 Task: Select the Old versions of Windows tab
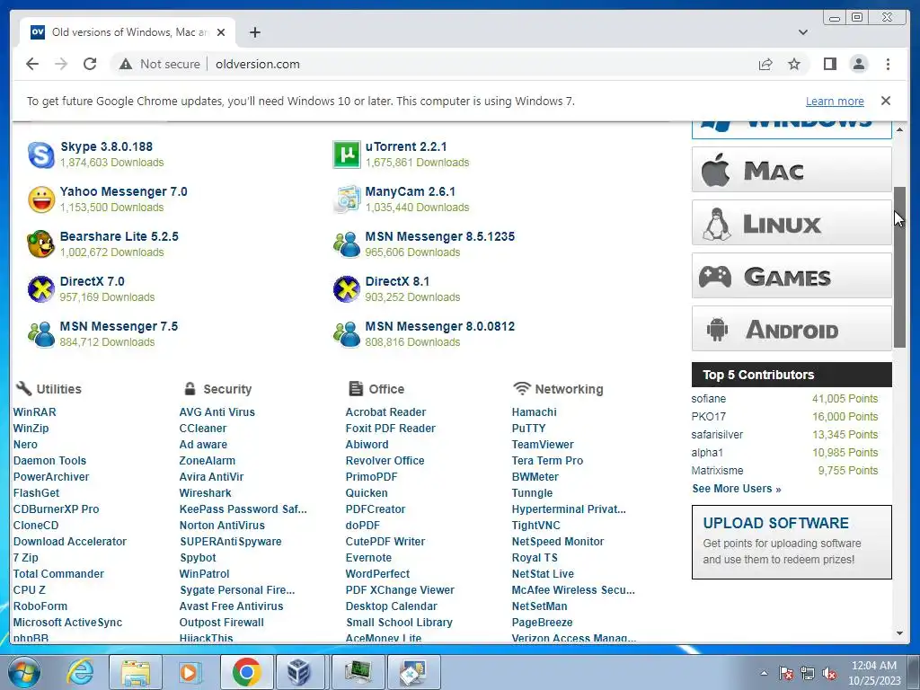pos(128,32)
